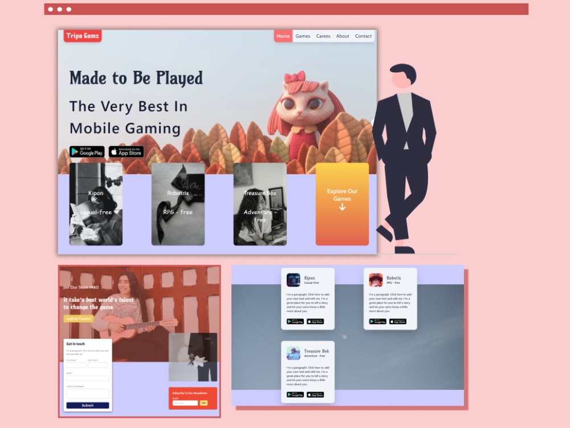Image resolution: width=570 pixels, height=428 pixels.
Task: Focus the First Name input field
Action: tap(76, 365)
